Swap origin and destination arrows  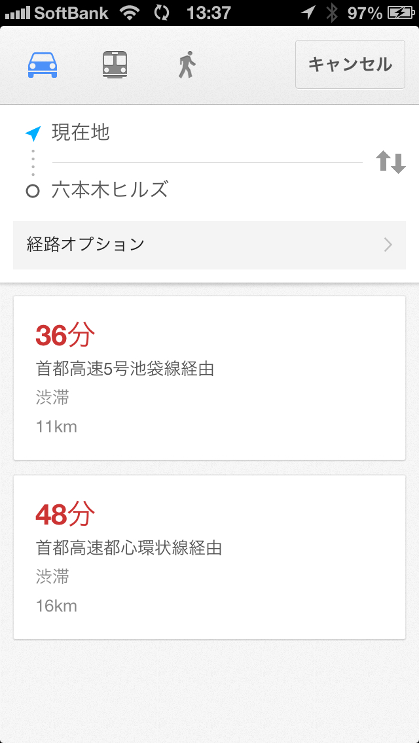point(390,162)
